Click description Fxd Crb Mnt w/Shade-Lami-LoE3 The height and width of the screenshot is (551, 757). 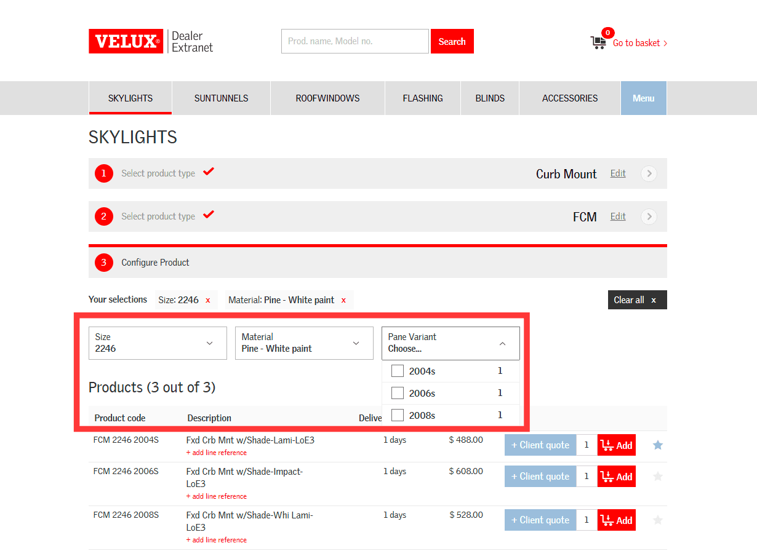(250, 440)
